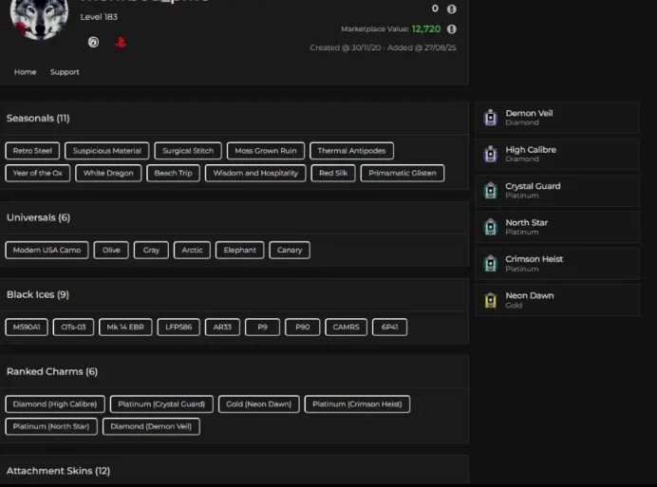Select the White Dragon skin tag

tap(108, 173)
